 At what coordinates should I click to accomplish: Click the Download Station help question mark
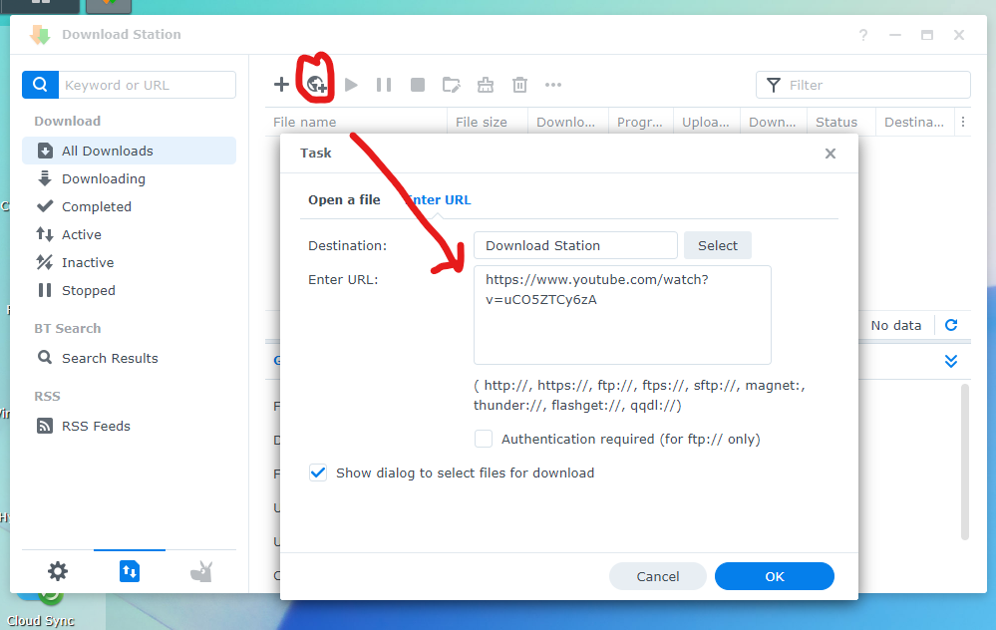click(x=863, y=35)
